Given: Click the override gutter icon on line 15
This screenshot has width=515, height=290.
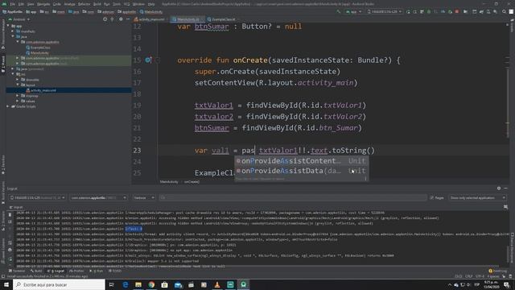Looking at the screenshot, I should point(148,60).
